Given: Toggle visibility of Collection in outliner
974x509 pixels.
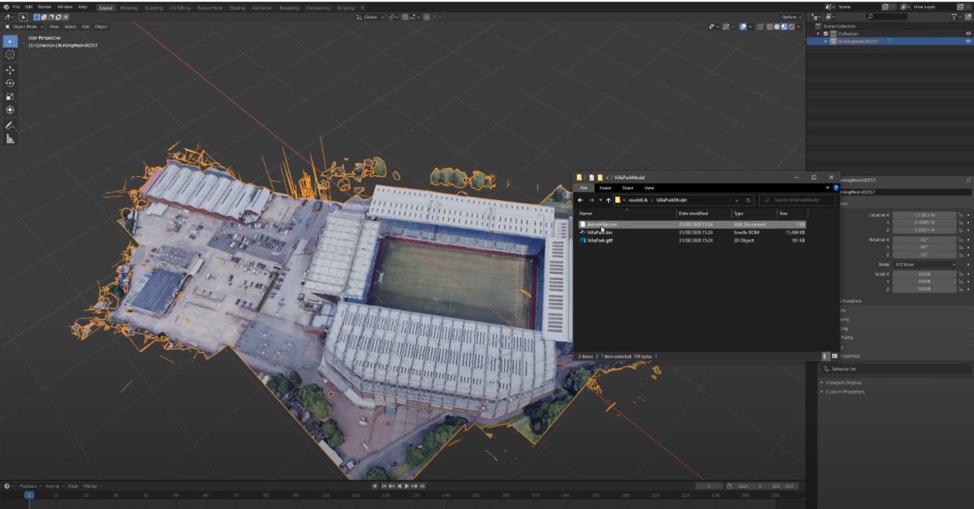Looking at the screenshot, I should click(x=968, y=33).
